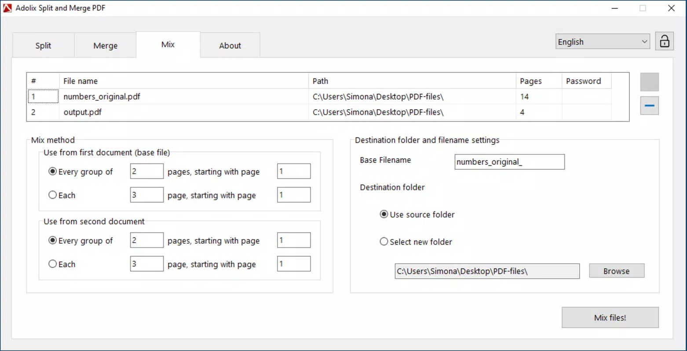This screenshot has width=687, height=351.
Task: Select the Mix tab
Action: (x=168, y=44)
